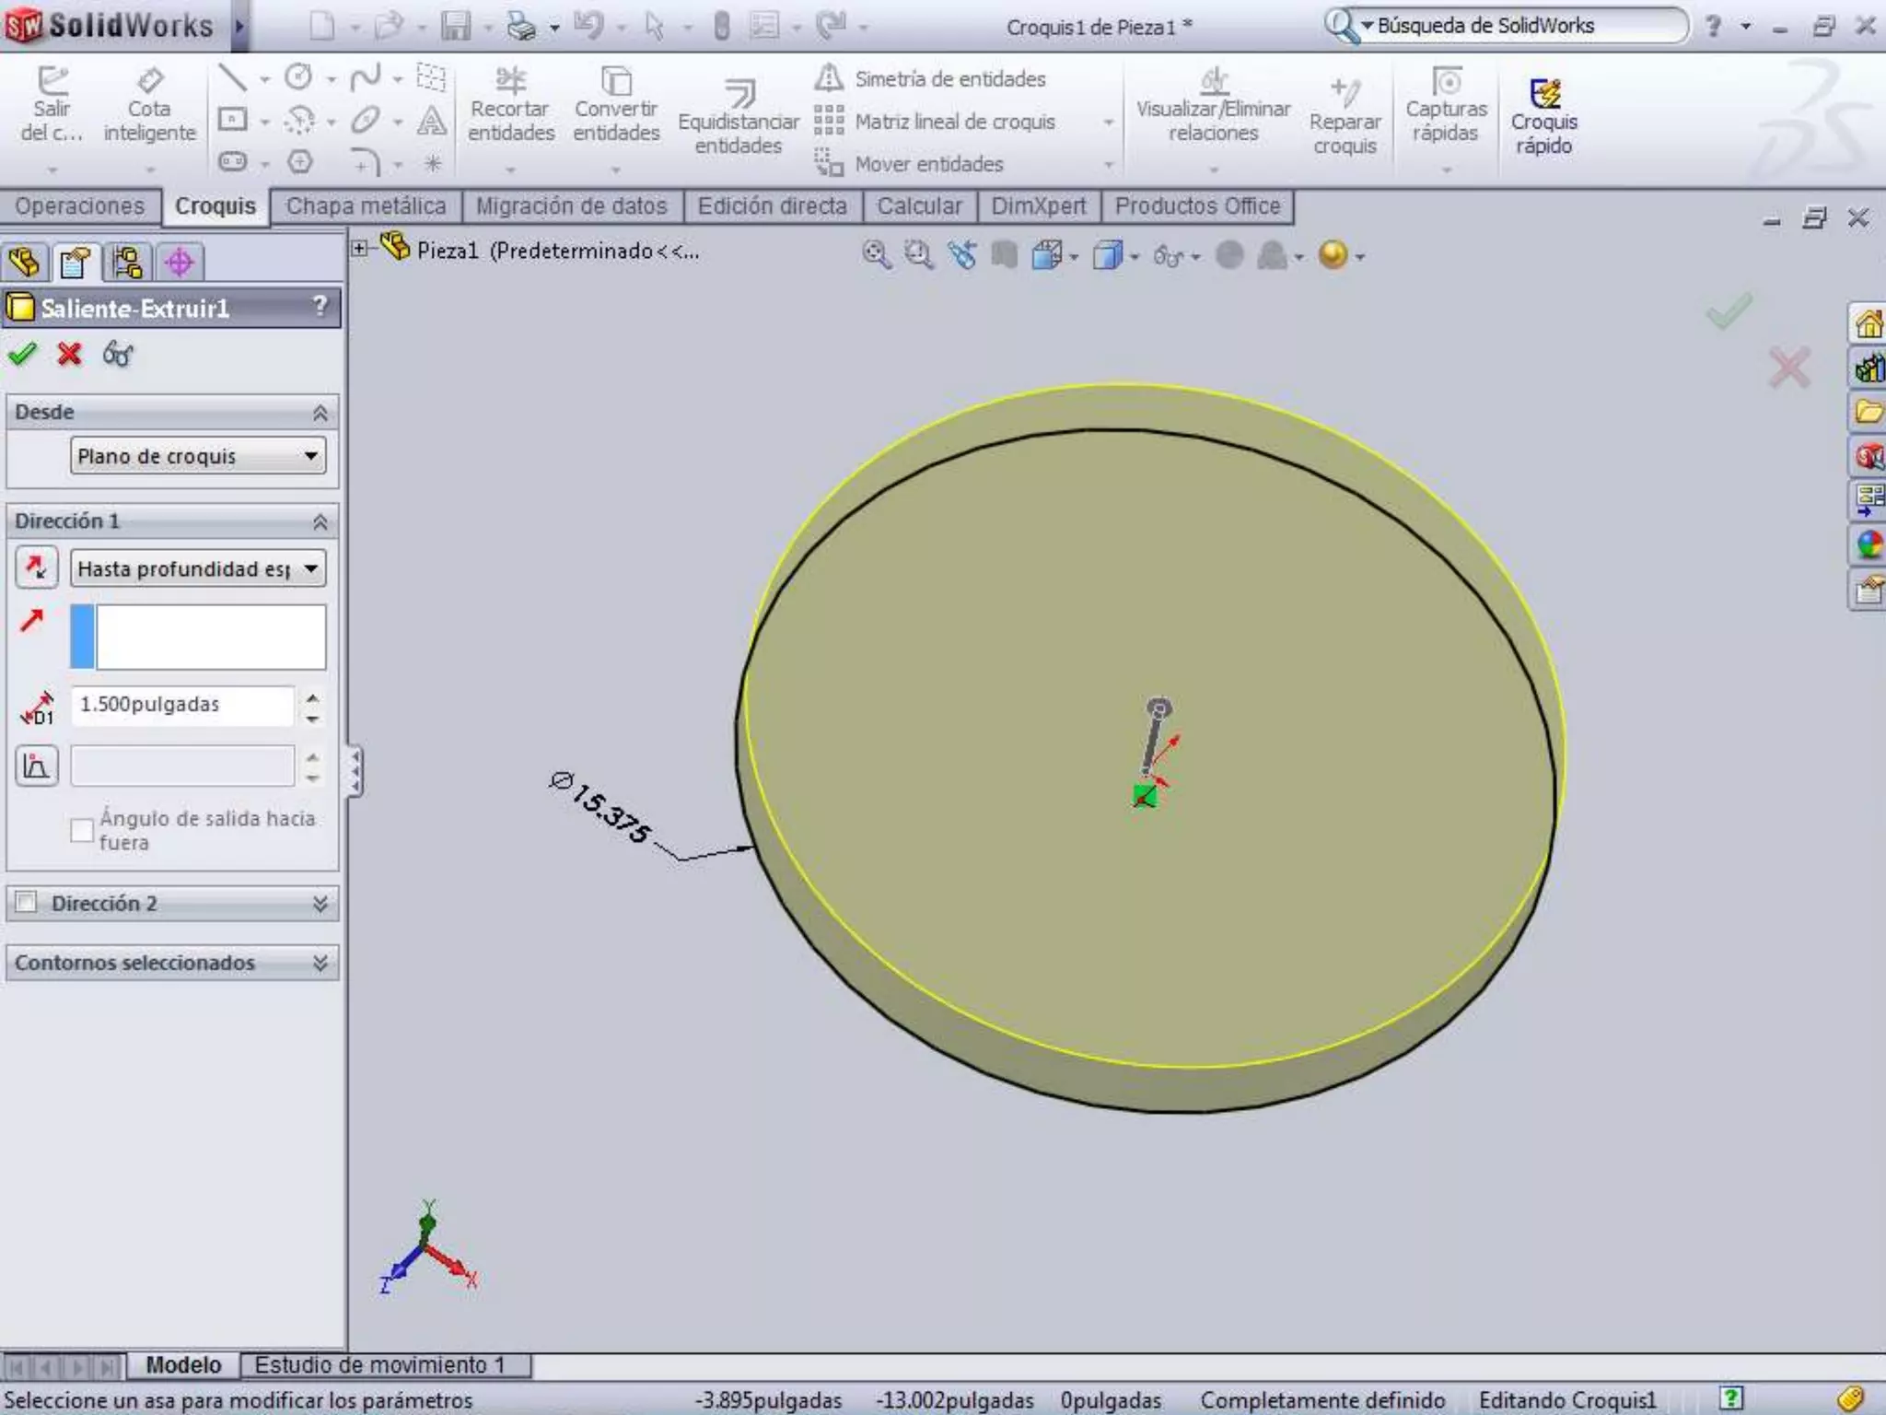Enable the Dirección 2 checkbox
The width and height of the screenshot is (1886, 1415).
(x=27, y=902)
